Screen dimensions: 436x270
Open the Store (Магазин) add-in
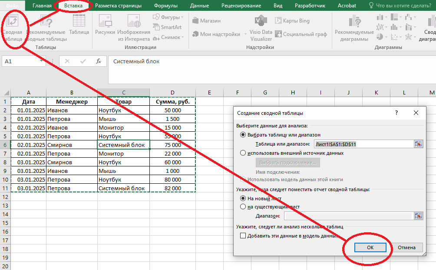pyautogui.click(x=206, y=21)
